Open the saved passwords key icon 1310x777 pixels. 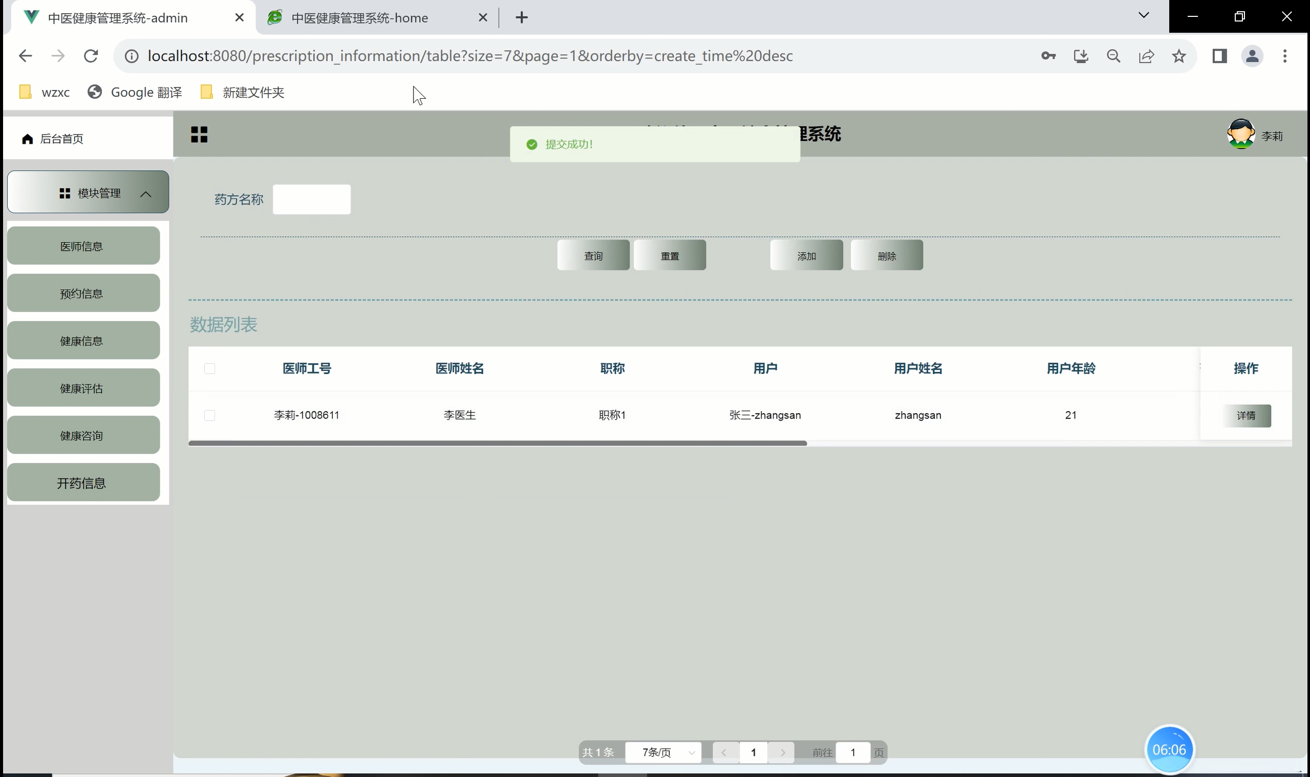coord(1048,56)
